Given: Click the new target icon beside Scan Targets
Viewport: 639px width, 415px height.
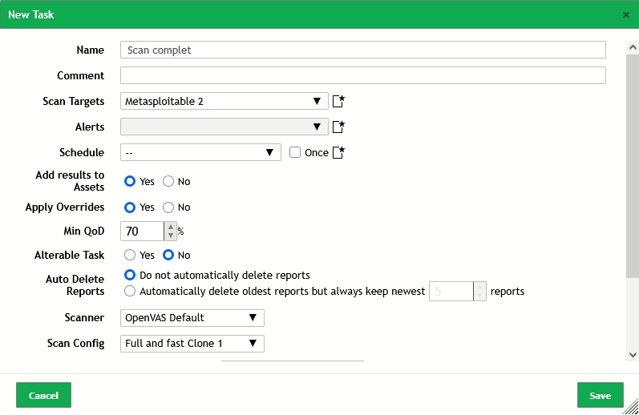Looking at the screenshot, I should pyautogui.click(x=338, y=101).
